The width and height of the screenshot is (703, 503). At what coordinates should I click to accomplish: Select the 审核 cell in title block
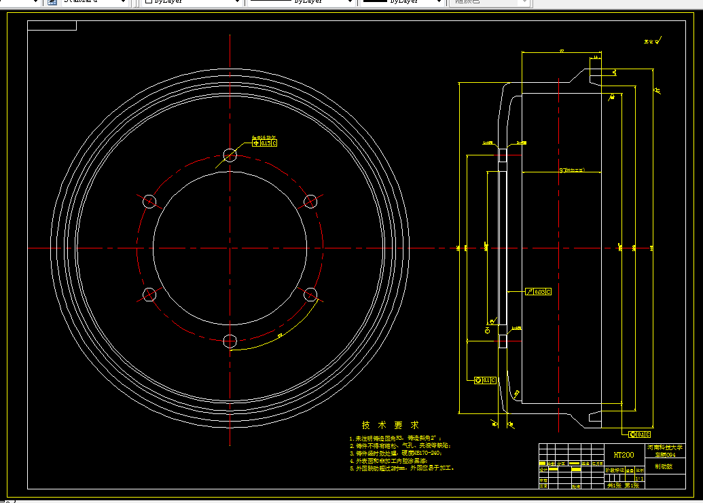(x=543, y=481)
